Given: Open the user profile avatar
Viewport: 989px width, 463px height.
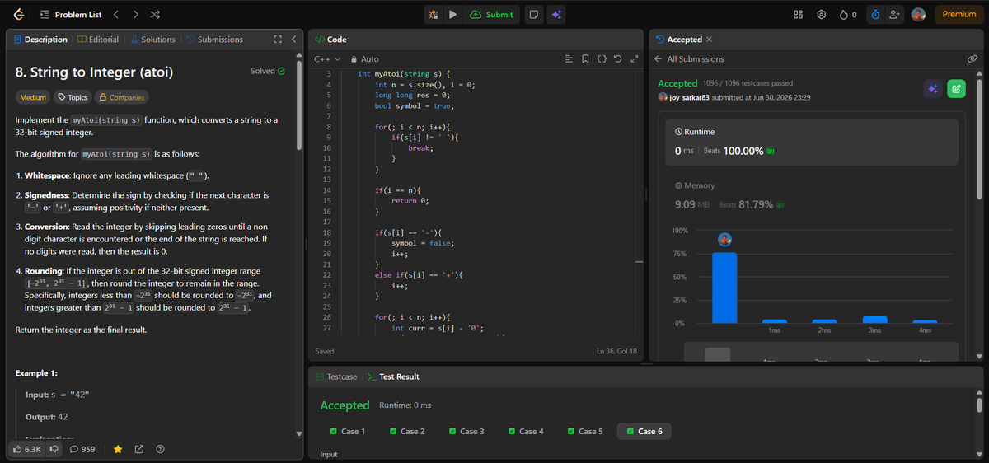Looking at the screenshot, I should click(x=919, y=14).
